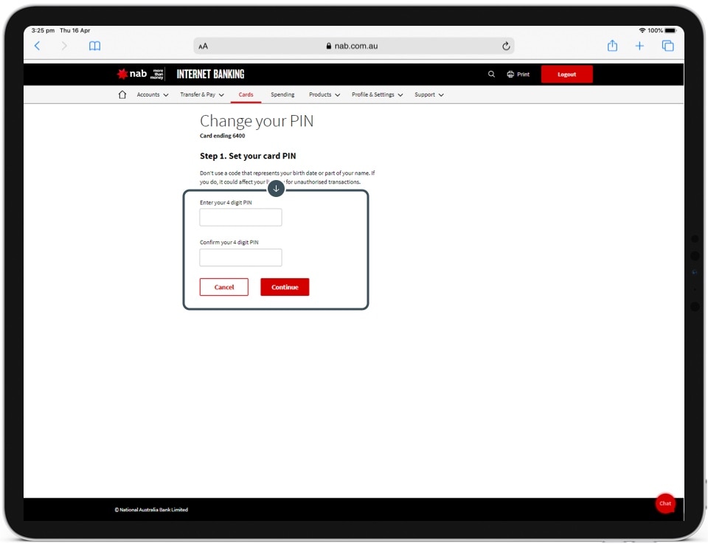The height and width of the screenshot is (546, 708).
Task: Reload the page with the refresh icon
Action: [x=506, y=46]
